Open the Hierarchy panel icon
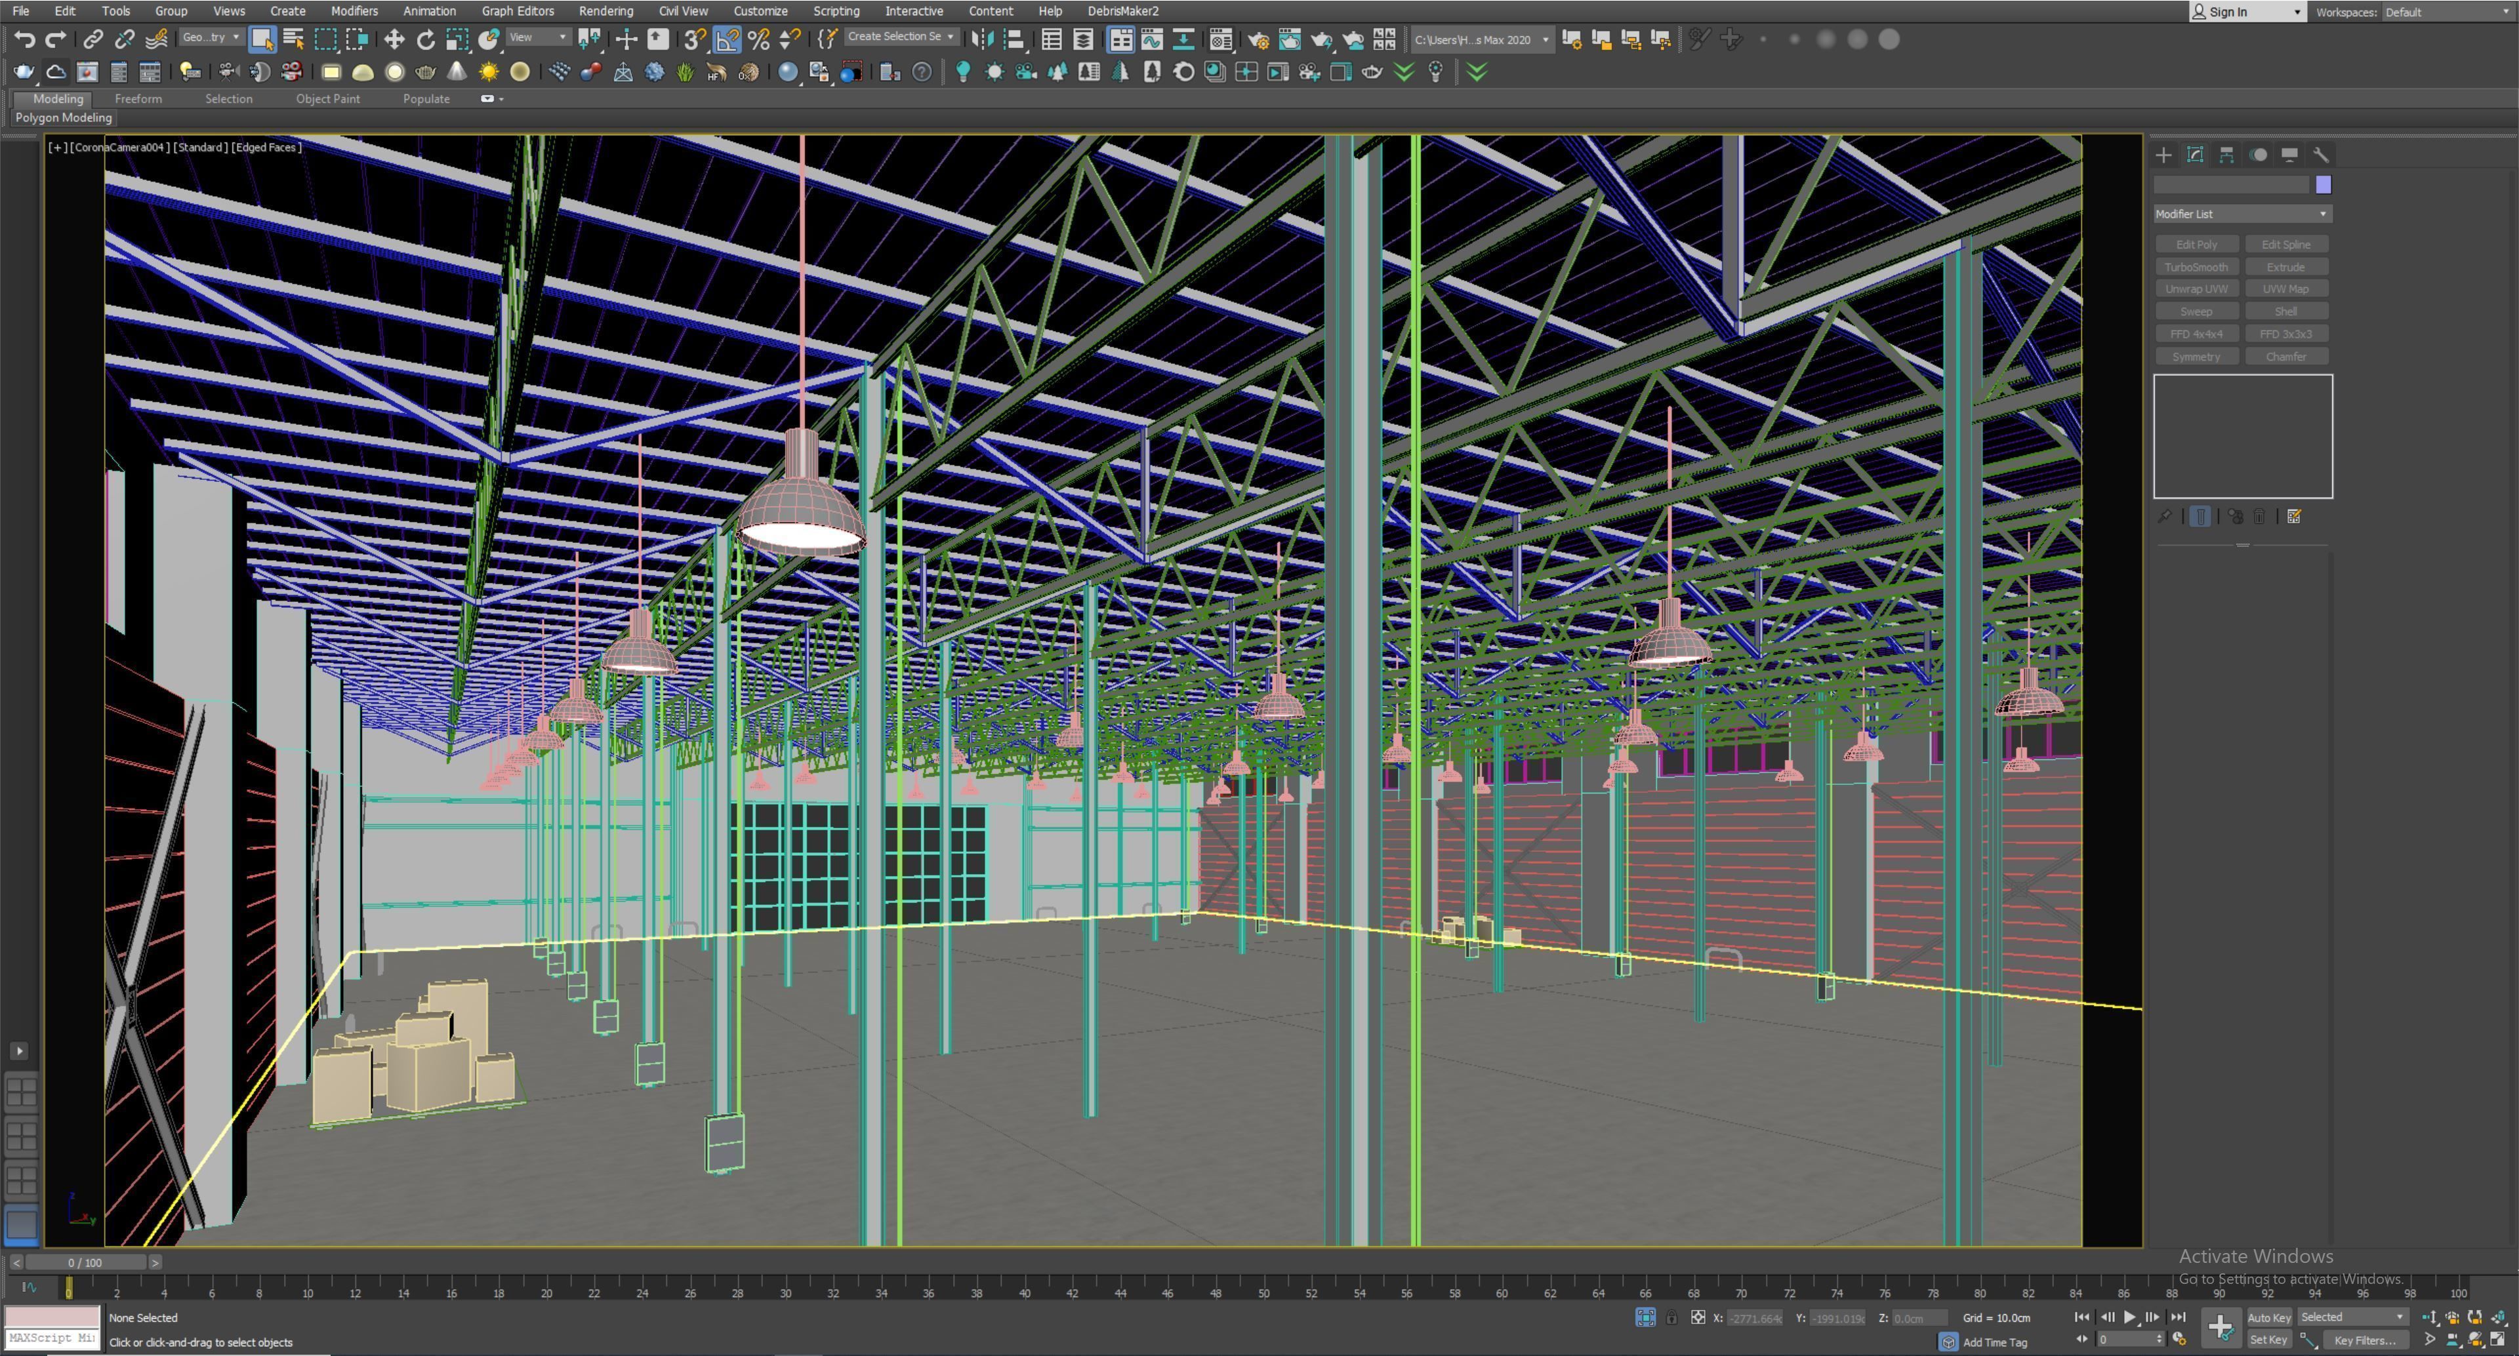 click(2226, 155)
